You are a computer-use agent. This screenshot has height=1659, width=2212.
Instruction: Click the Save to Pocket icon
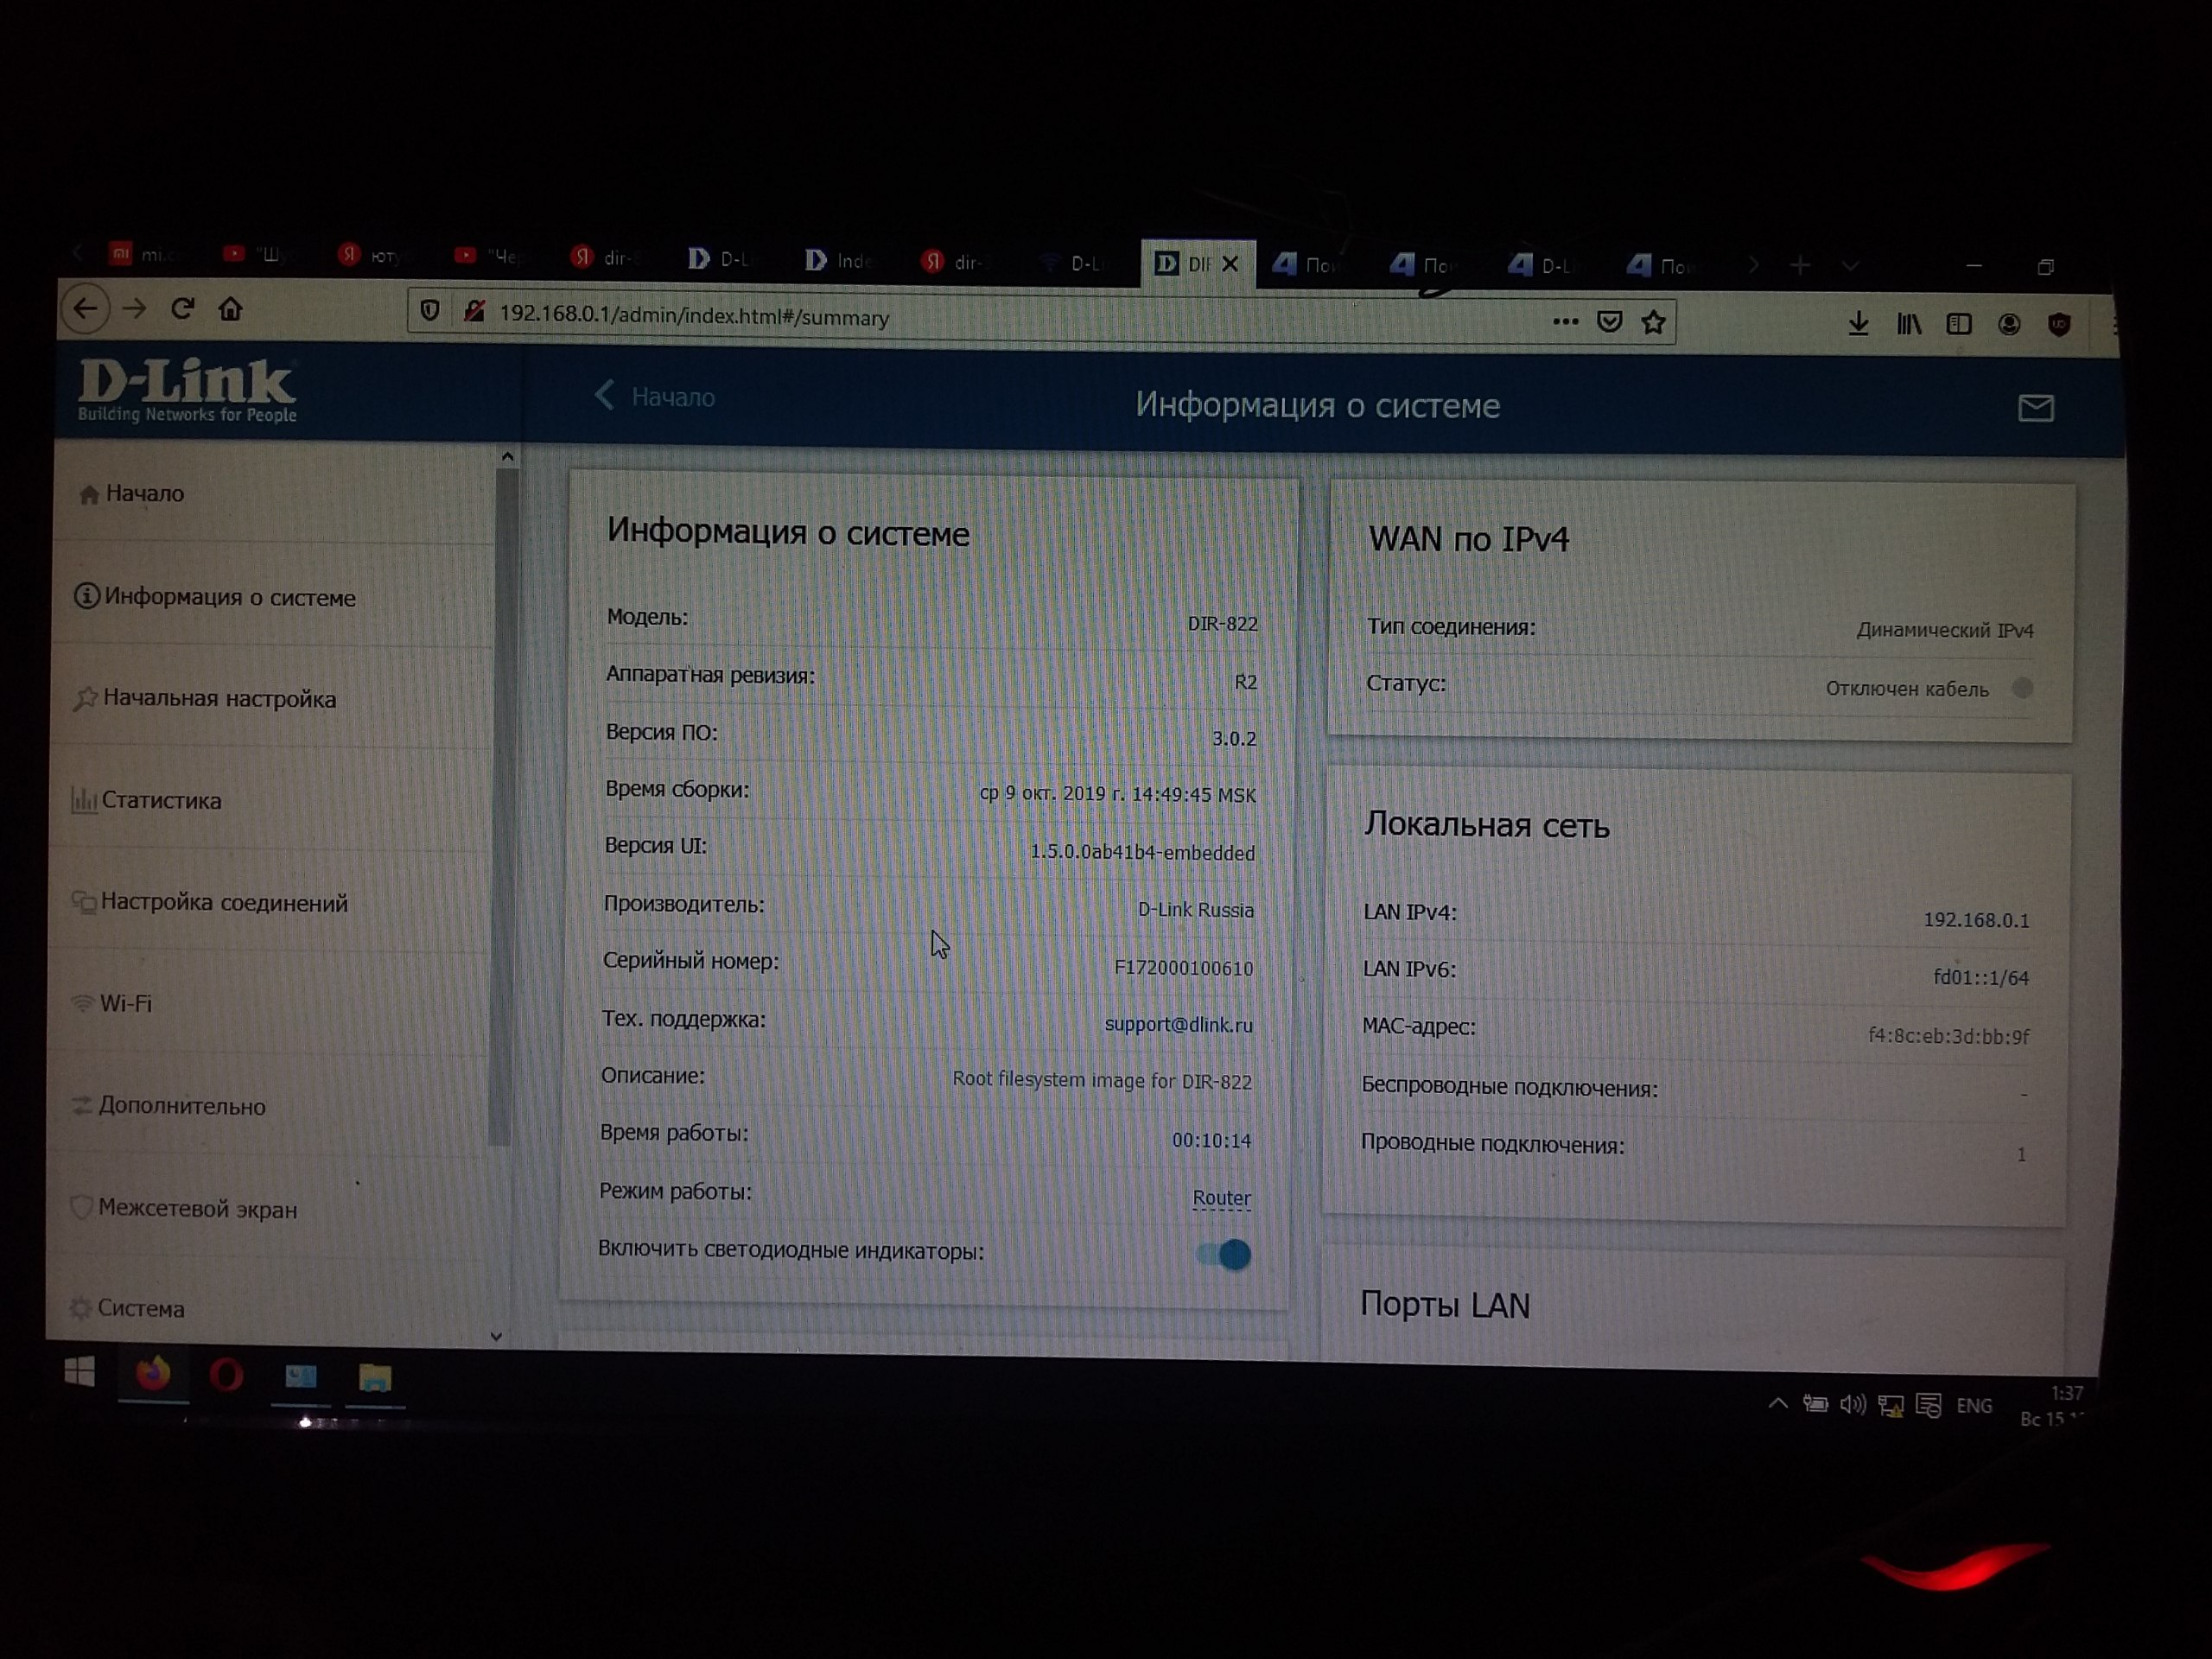tap(1610, 321)
